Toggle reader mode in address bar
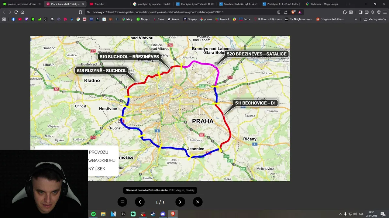The image size is (389, 218). point(279,12)
